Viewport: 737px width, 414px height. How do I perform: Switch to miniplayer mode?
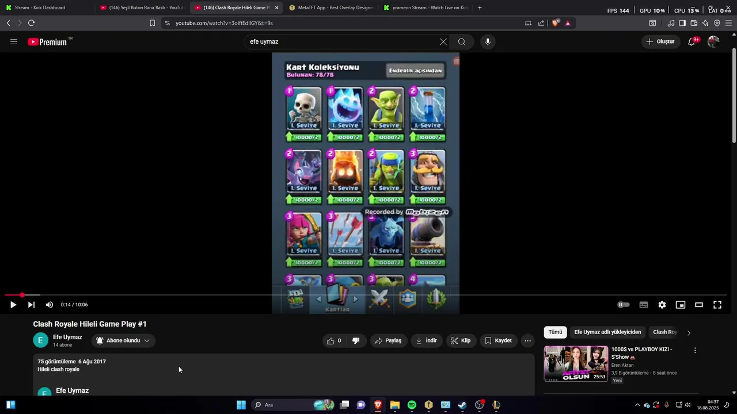click(681, 305)
